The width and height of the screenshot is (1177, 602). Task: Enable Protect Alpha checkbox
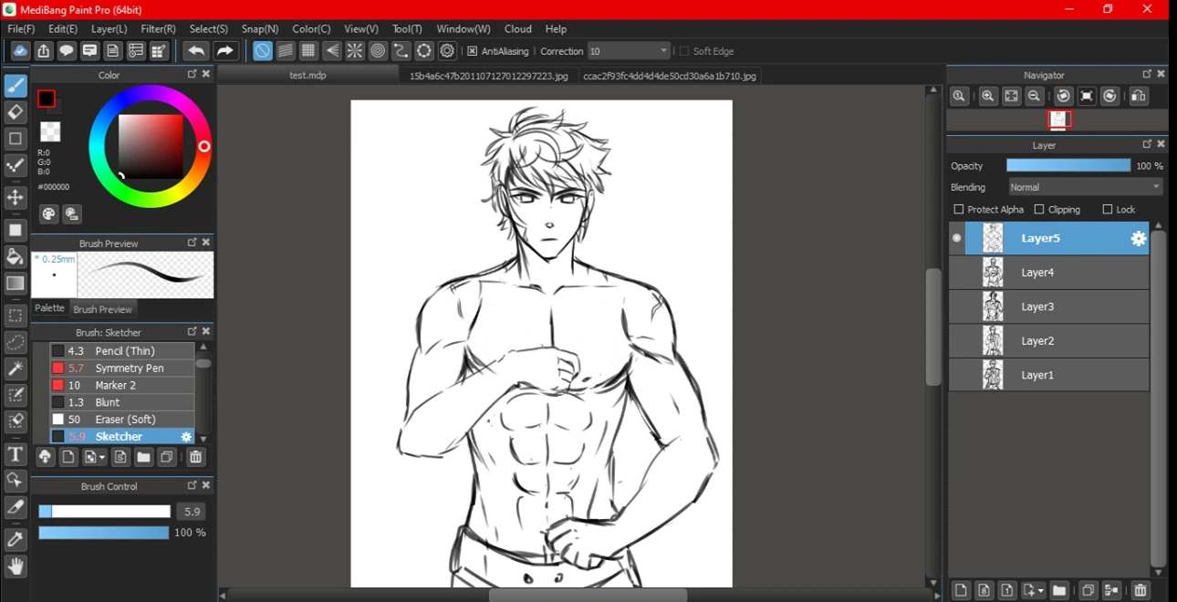click(958, 210)
